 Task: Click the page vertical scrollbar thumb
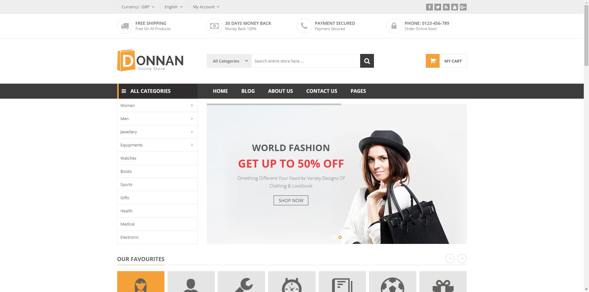pyautogui.click(x=586, y=35)
